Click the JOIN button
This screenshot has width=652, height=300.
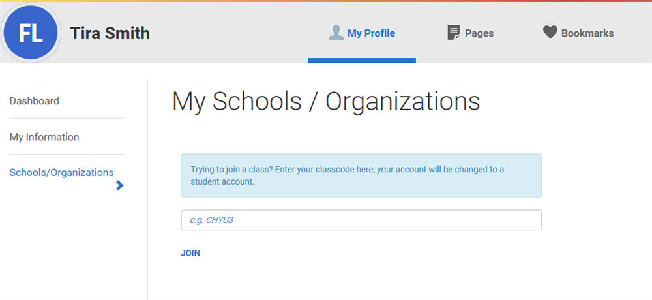190,253
